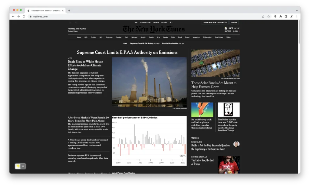The height and width of the screenshot is (186, 310).
Task: Open Dobbs Is Not the Only Reason opinion
Action: click(x=210, y=147)
